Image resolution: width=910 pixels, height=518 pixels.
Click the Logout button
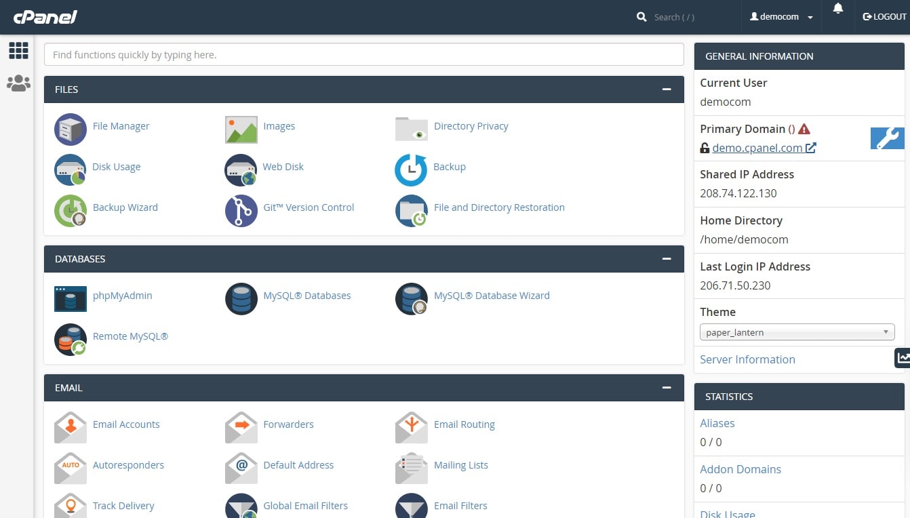[884, 17]
